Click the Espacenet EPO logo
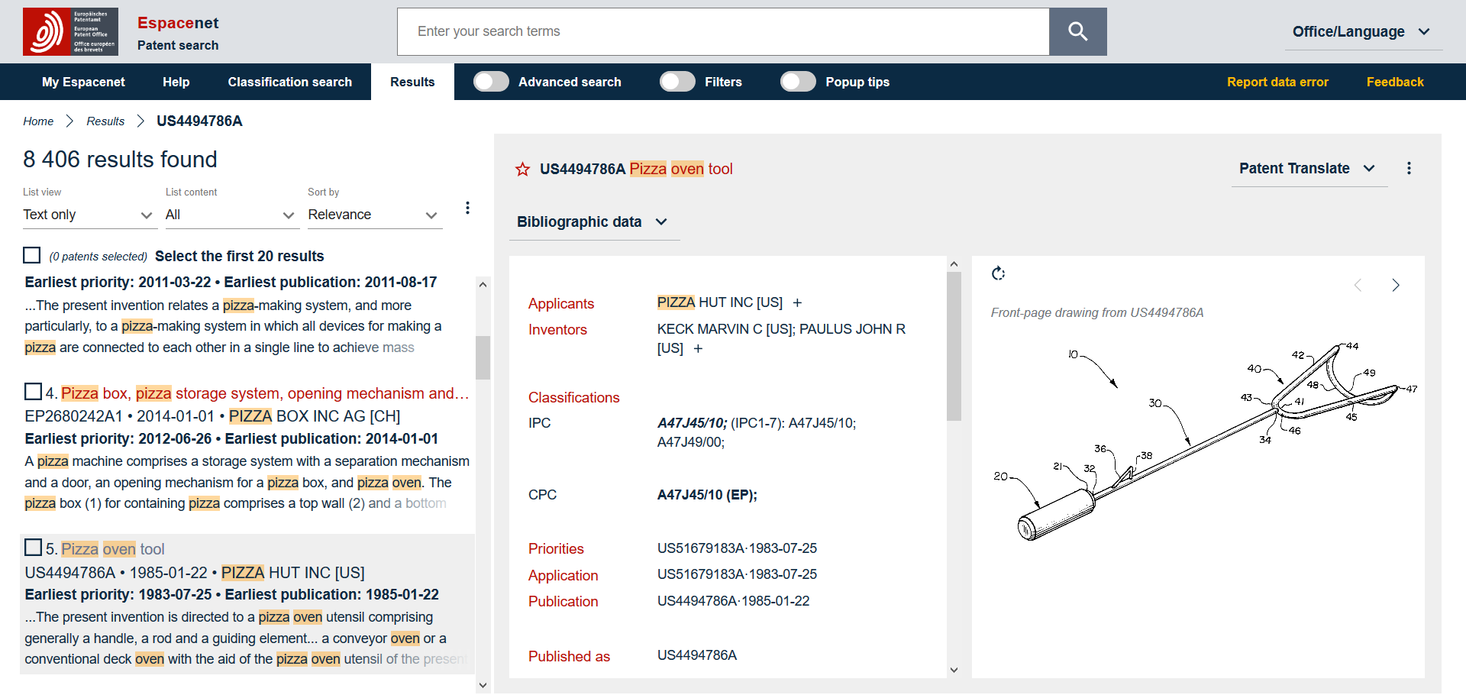 [70, 31]
